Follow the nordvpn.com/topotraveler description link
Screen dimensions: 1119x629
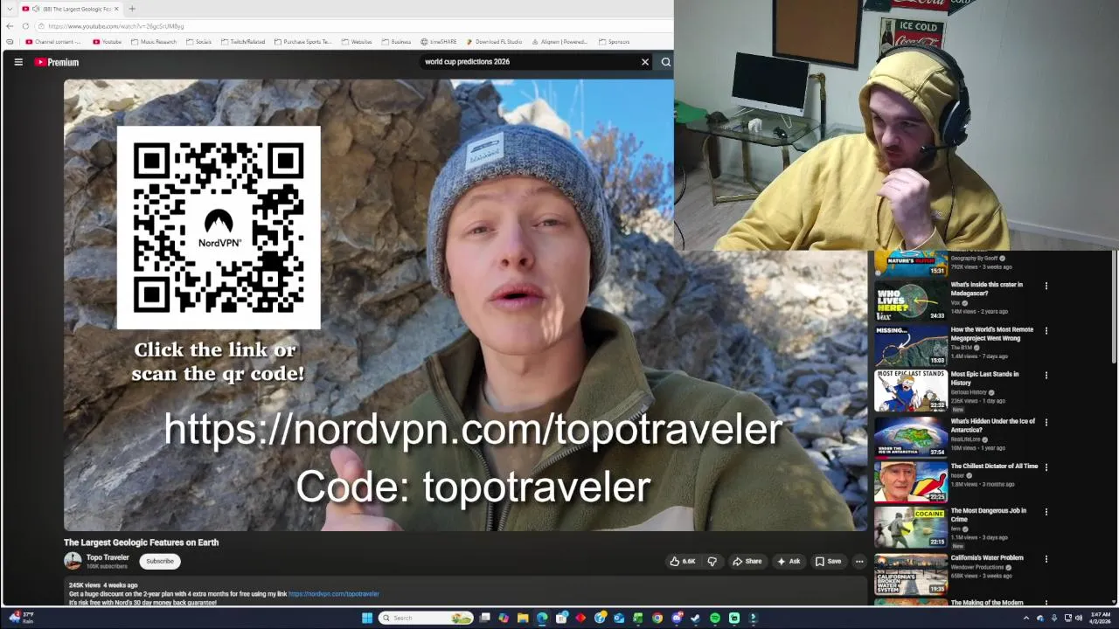(334, 594)
